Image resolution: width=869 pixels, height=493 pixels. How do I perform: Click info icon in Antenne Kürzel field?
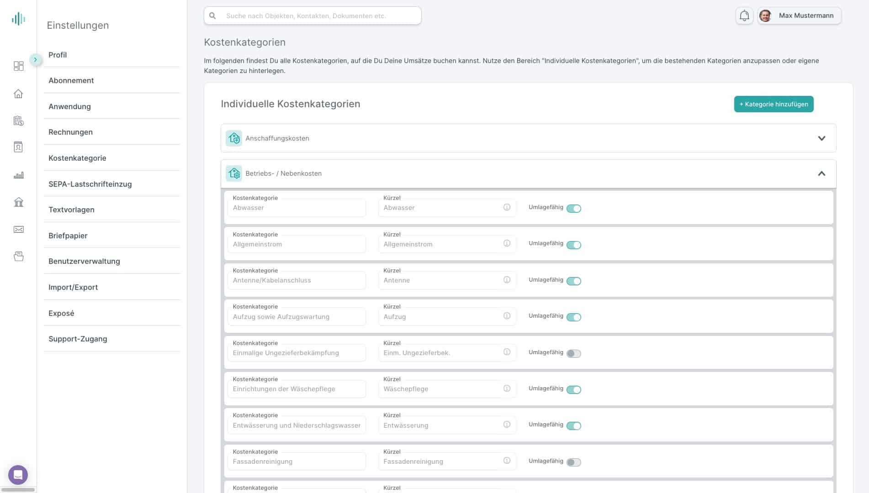507,280
